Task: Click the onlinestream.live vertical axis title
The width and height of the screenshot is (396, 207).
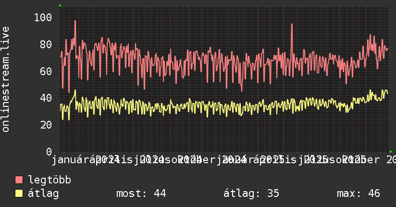Action: tap(5, 79)
